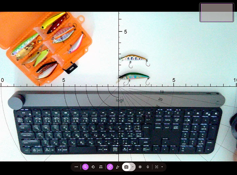Viewport: 237px width, 175px height.
Task: Toggle the magnifier zoom tool
Action: pos(85,167)
